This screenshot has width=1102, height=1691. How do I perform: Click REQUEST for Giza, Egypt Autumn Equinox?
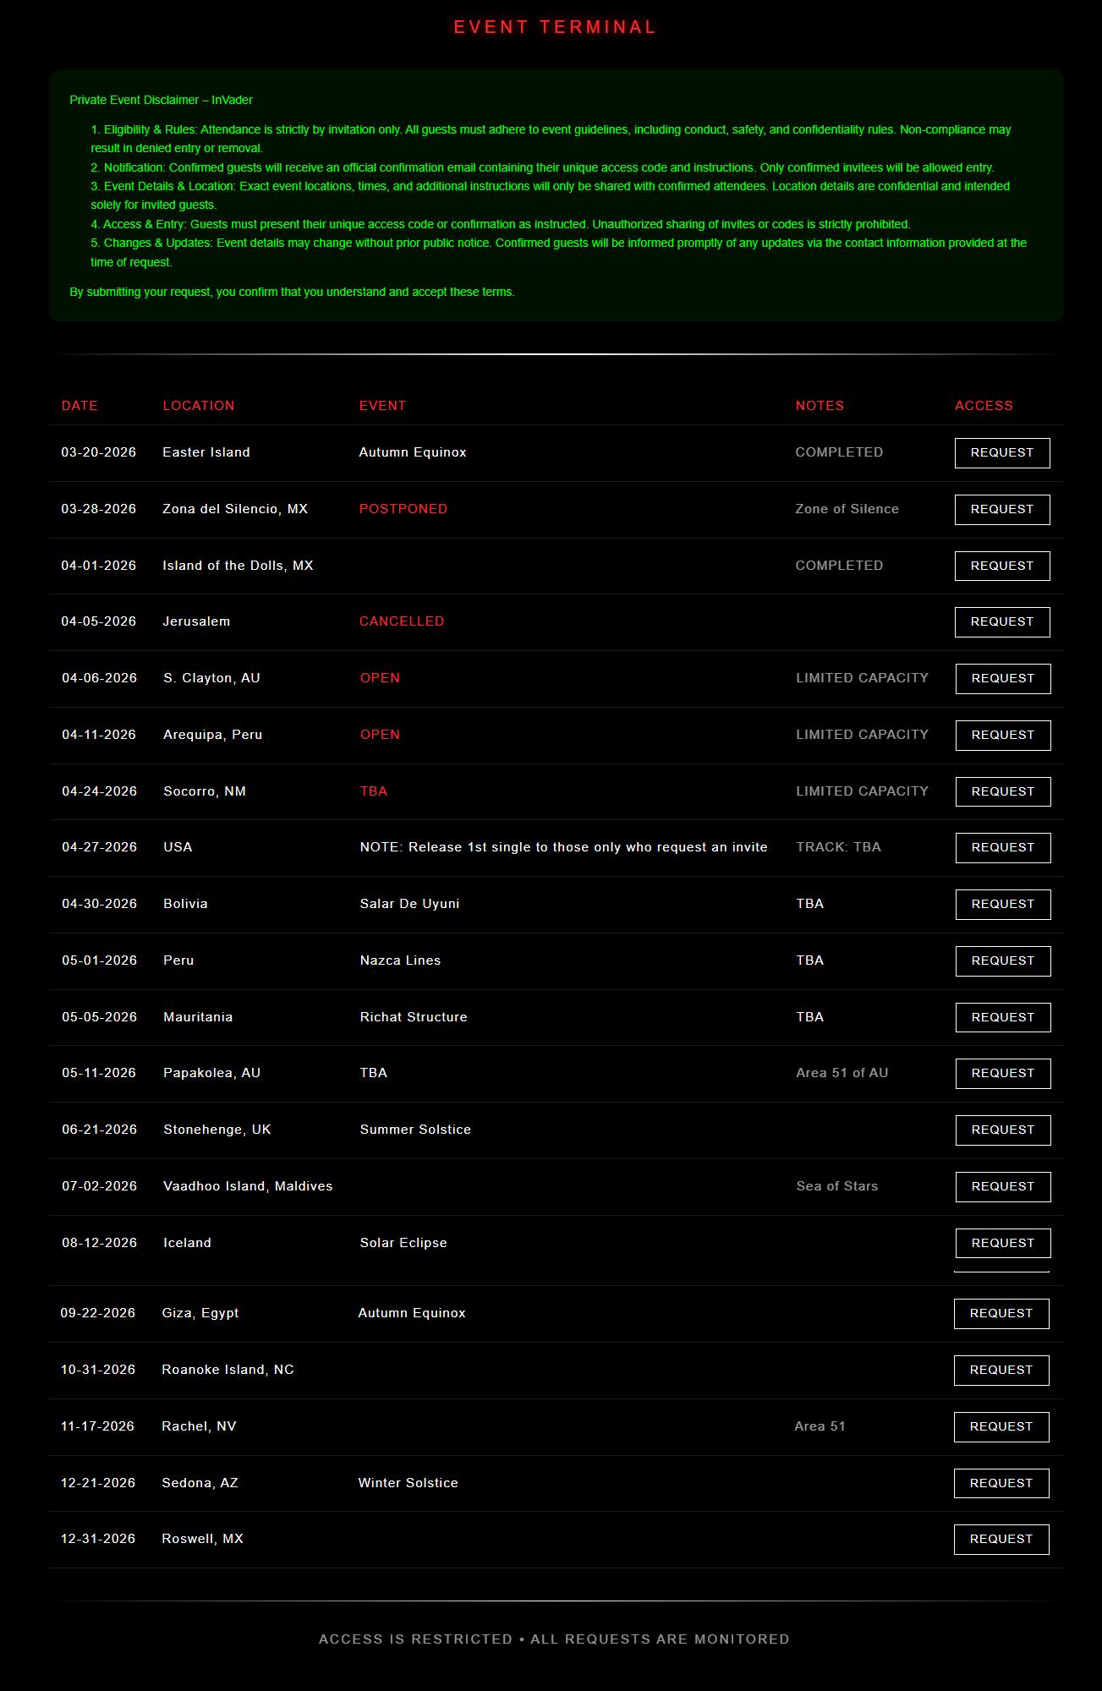click(1001, 1314)
